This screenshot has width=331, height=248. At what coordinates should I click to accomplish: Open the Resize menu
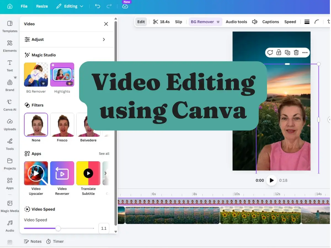42,6
